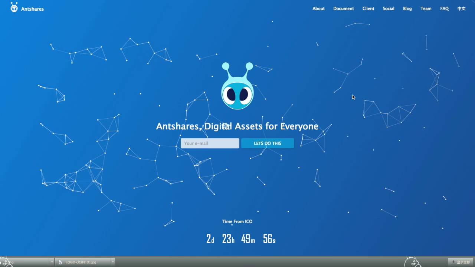Expand options arrow for first download item
Image resolution: width=475 pixels, height=267 pixels.
[x=52, y=262]
